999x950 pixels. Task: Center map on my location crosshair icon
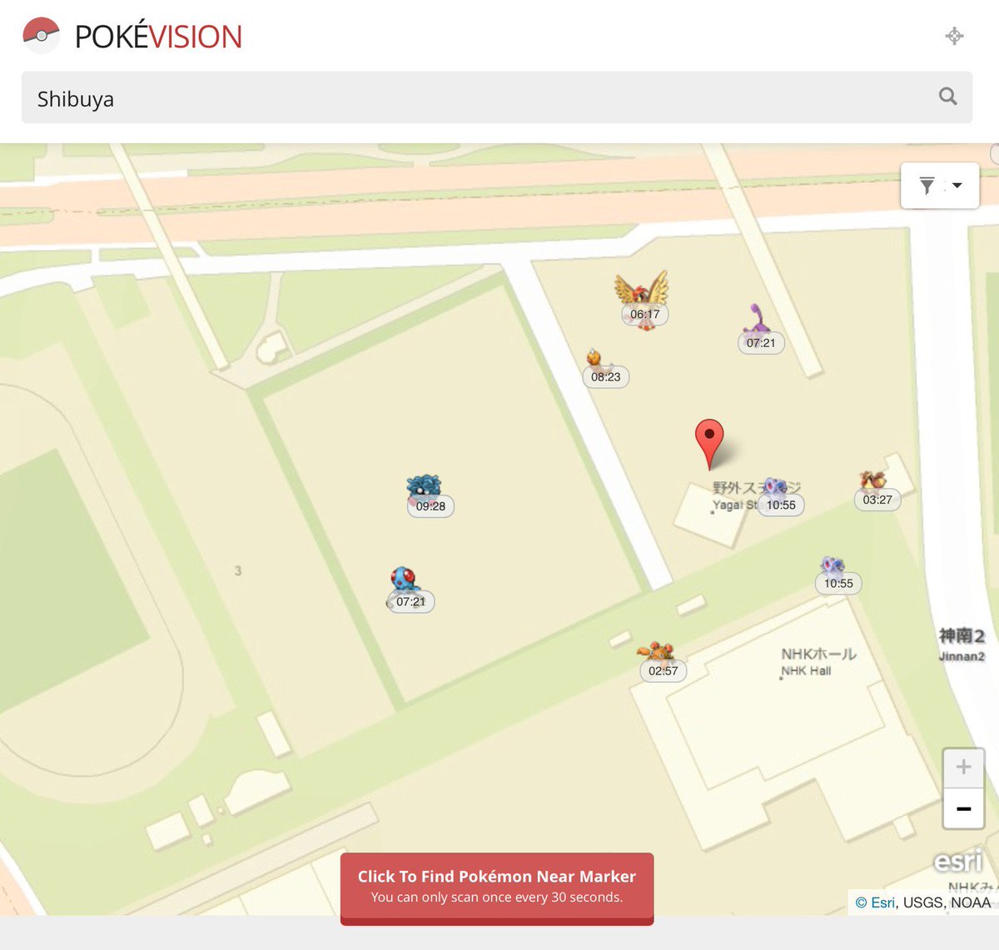(x=954, y=36)
